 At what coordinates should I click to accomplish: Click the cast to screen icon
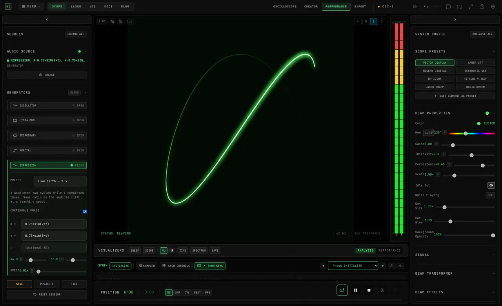(x=460, y=7)
